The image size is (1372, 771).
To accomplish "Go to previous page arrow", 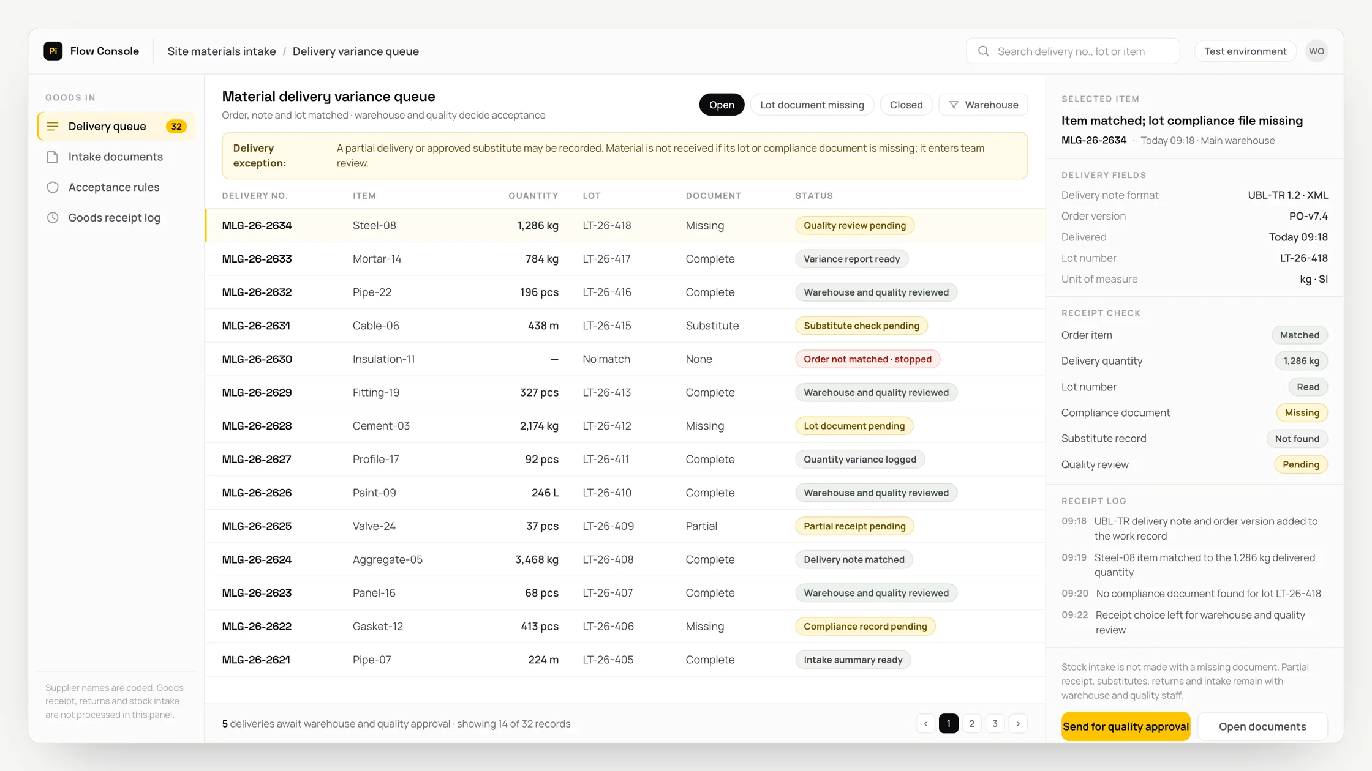I will point(925,724).
